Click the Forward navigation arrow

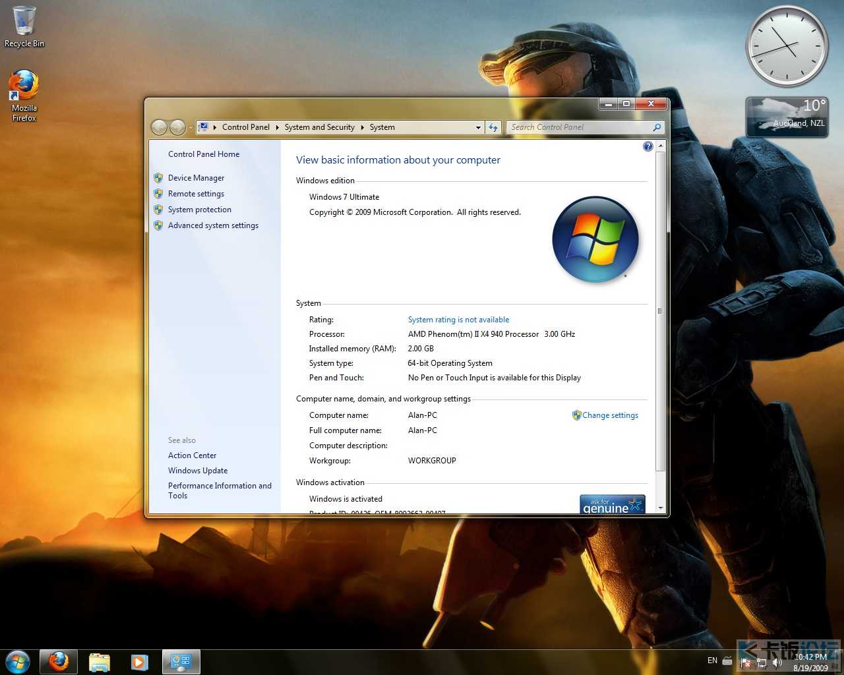click(x=177, y=127)
